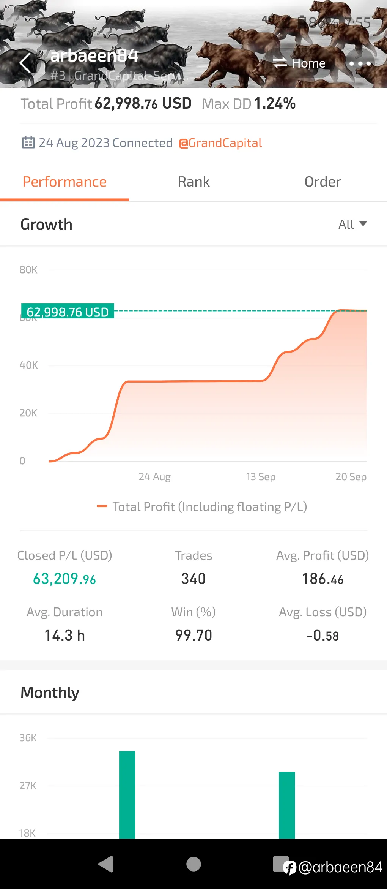Tap the Closed P/L value 63,209.96
The image size is (387, 889).
(x=64, y=579)
